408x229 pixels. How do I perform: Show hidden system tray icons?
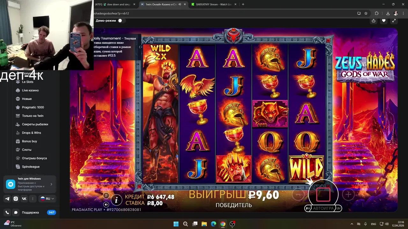352,224
